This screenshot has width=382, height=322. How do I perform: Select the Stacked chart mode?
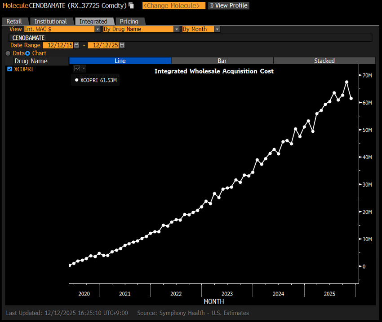click(324, 61)
